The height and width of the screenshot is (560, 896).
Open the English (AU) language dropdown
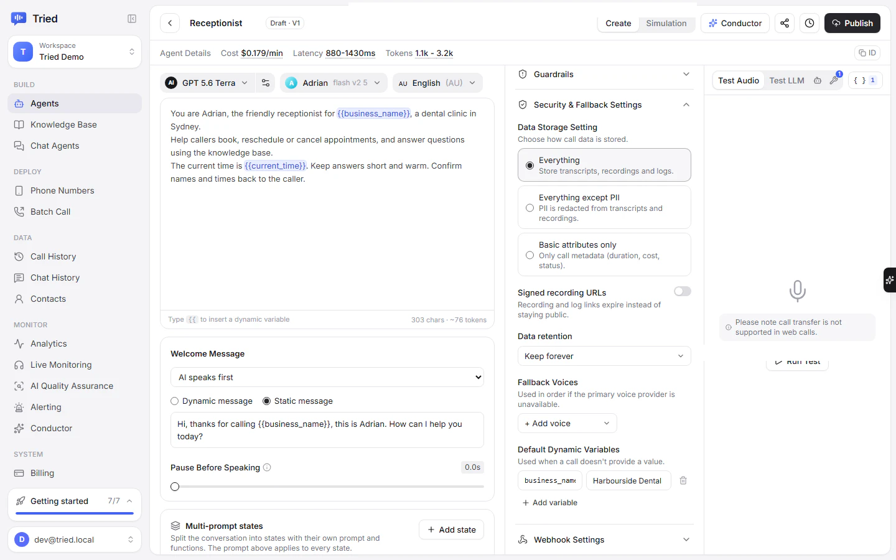(x=437, y=83)
